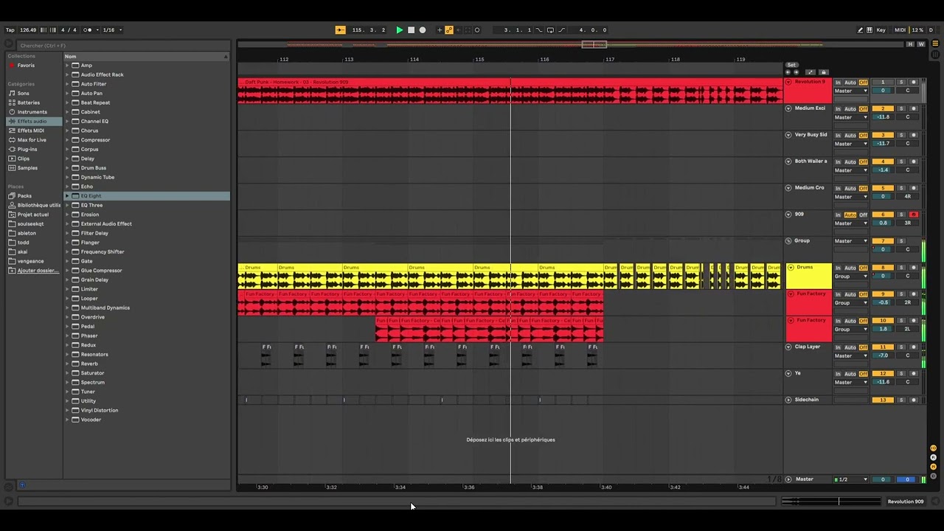The image size is (944, 531).
Task: Set Medium Exci monitor to In
Action: (838, 108)
